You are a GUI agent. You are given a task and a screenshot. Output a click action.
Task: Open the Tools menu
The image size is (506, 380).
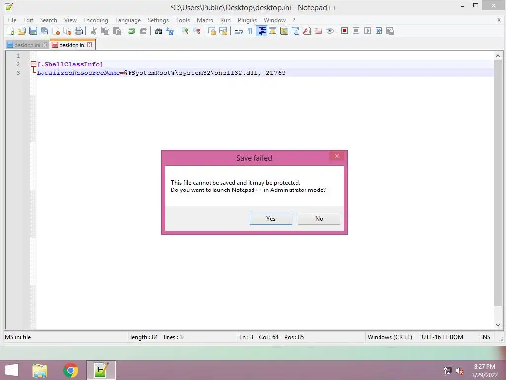(x=182, y=20)
